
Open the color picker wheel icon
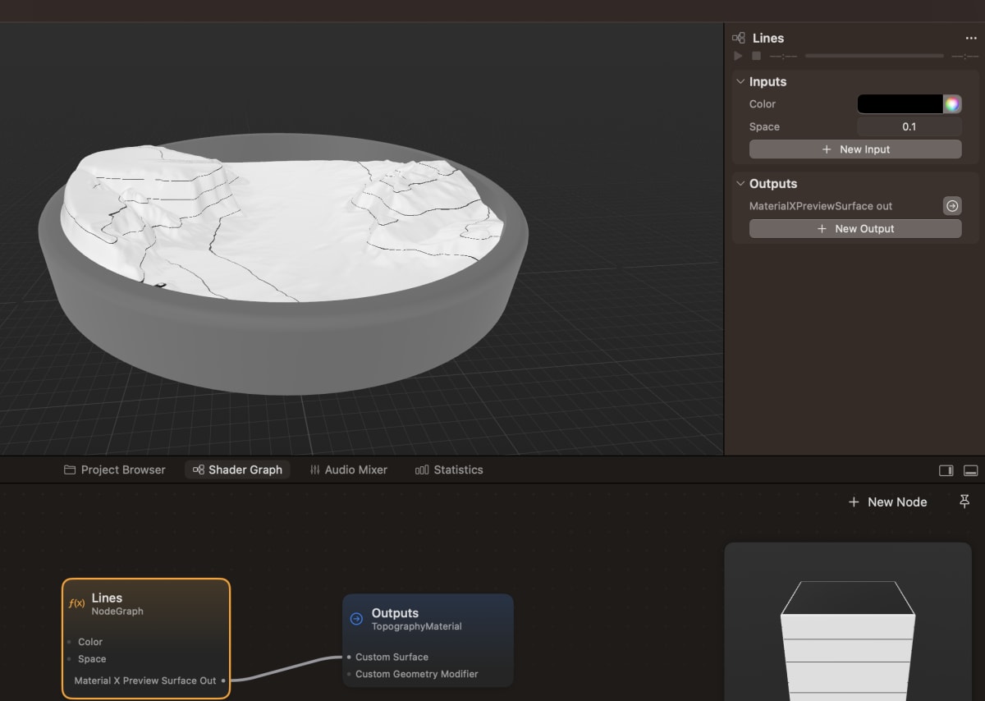pos(952,104)
